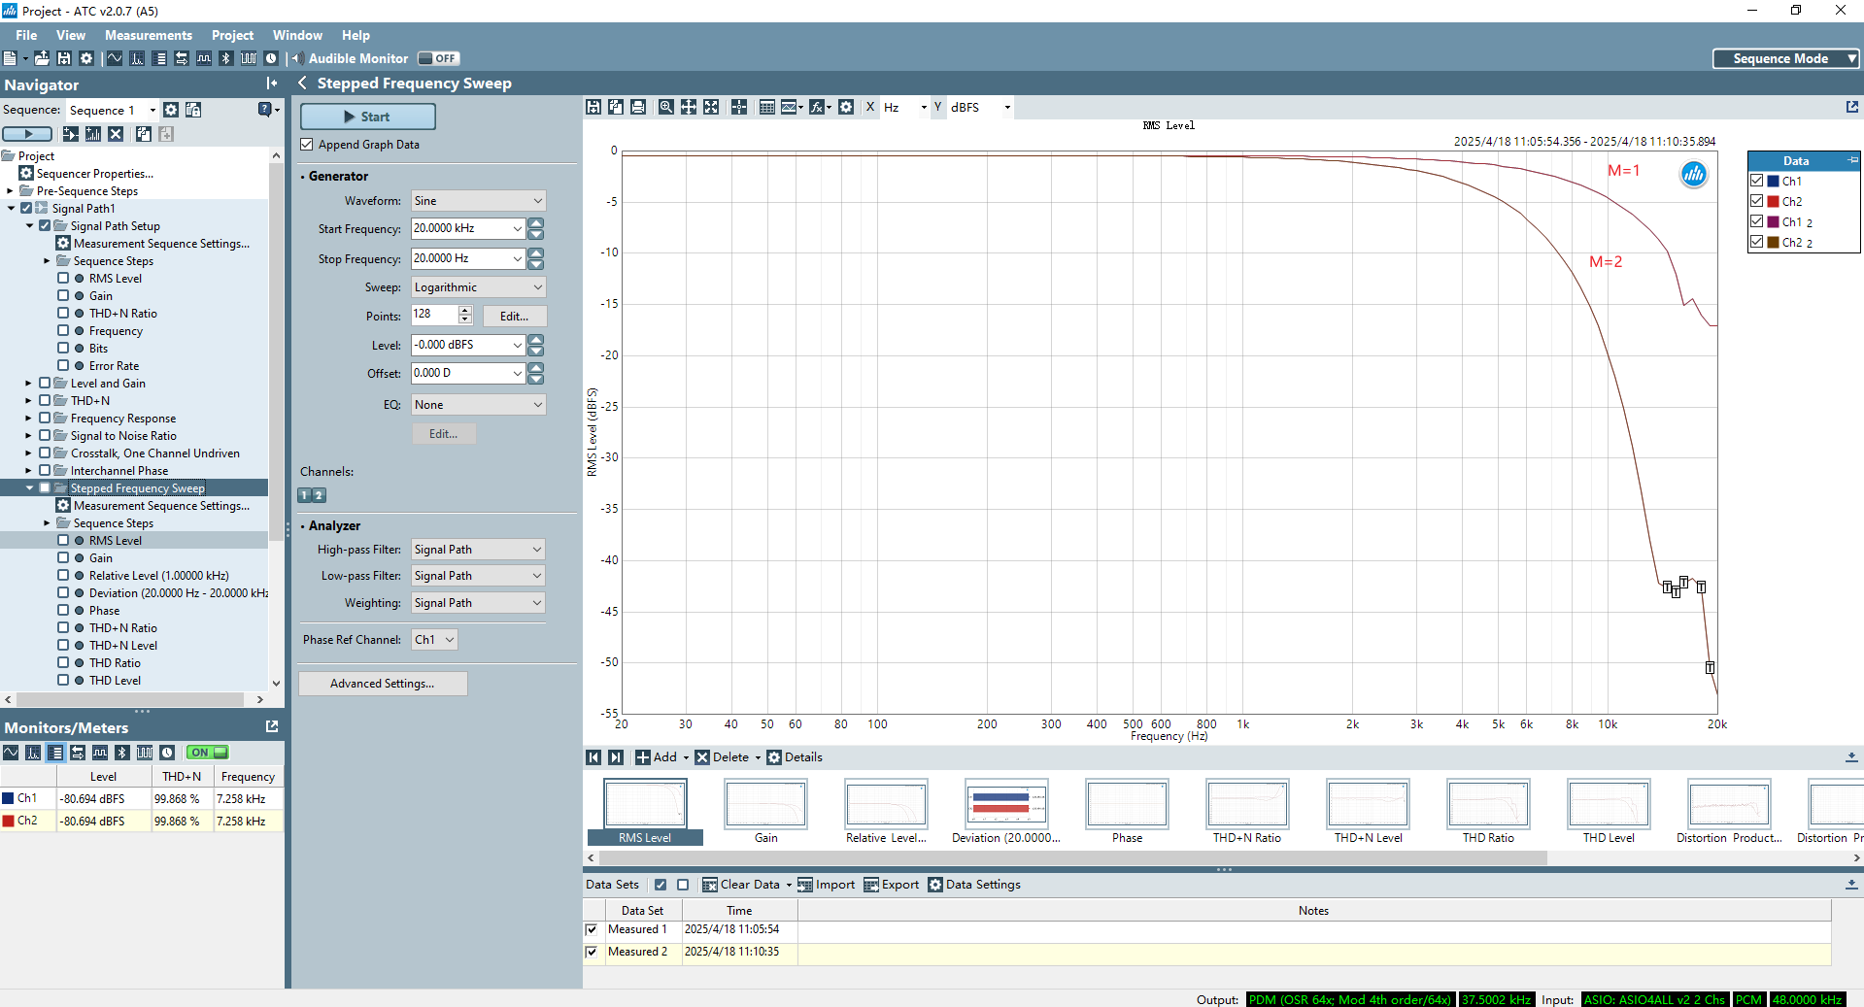Open the Sweep Logarithmic dropdown
The image size is (1864, 1007).
click(x=478, y=287)
